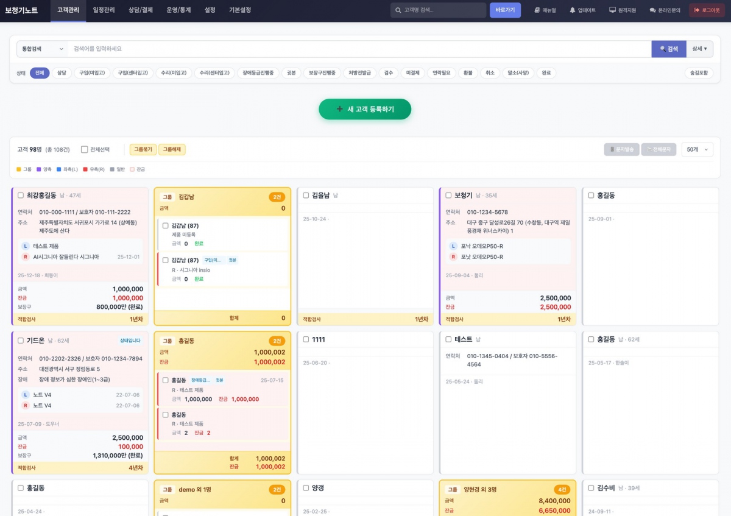The width and height of the screenshot is (731, 516).
Task: Open 원격지원 monitor icon
Action: coord(612,10)
